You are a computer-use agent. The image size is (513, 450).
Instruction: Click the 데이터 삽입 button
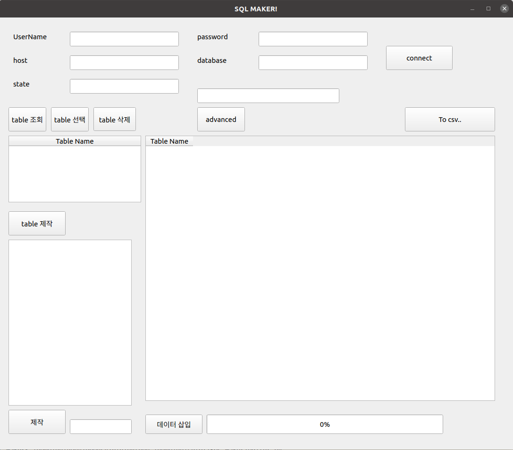[174, 424]
